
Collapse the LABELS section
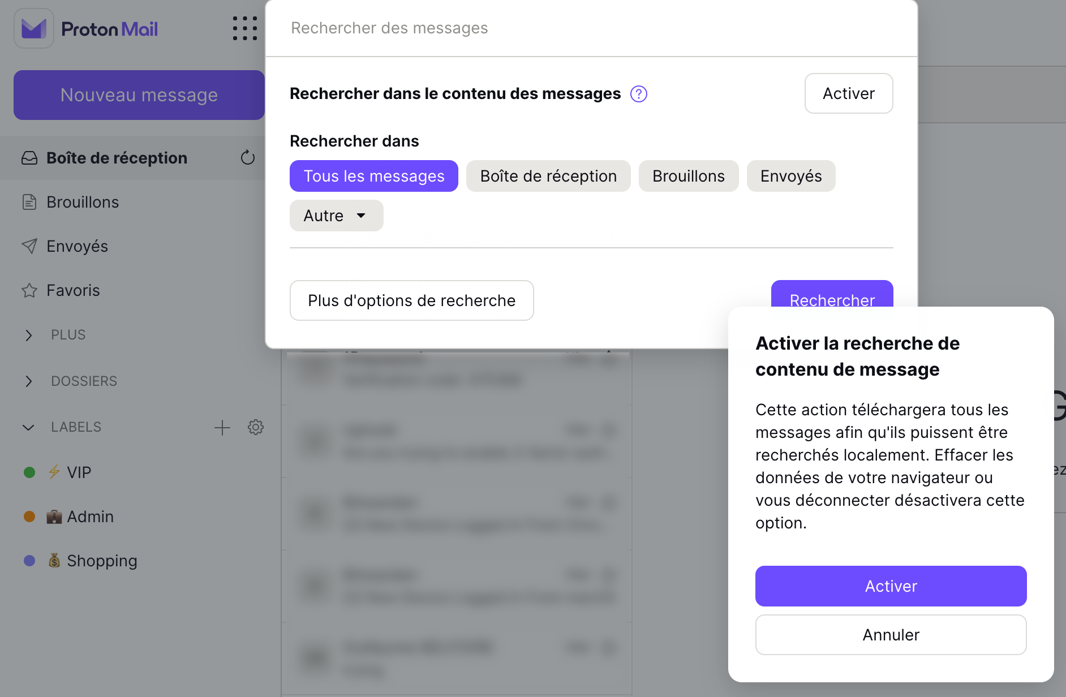29,427
